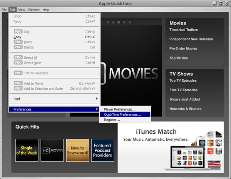
Task: Select the first carousel page dot
Action: (x=108, y=22)
